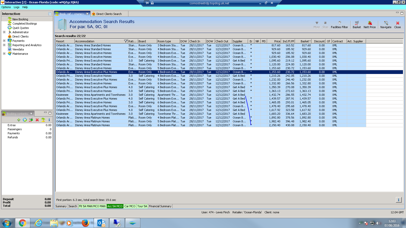Open the Financial Summary tab
The width and height of the screenshot is (406, 228).
pyautogui.click(x=160, y=206)
